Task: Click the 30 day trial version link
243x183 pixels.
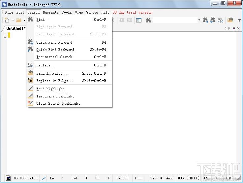Action: coord(132,13)
